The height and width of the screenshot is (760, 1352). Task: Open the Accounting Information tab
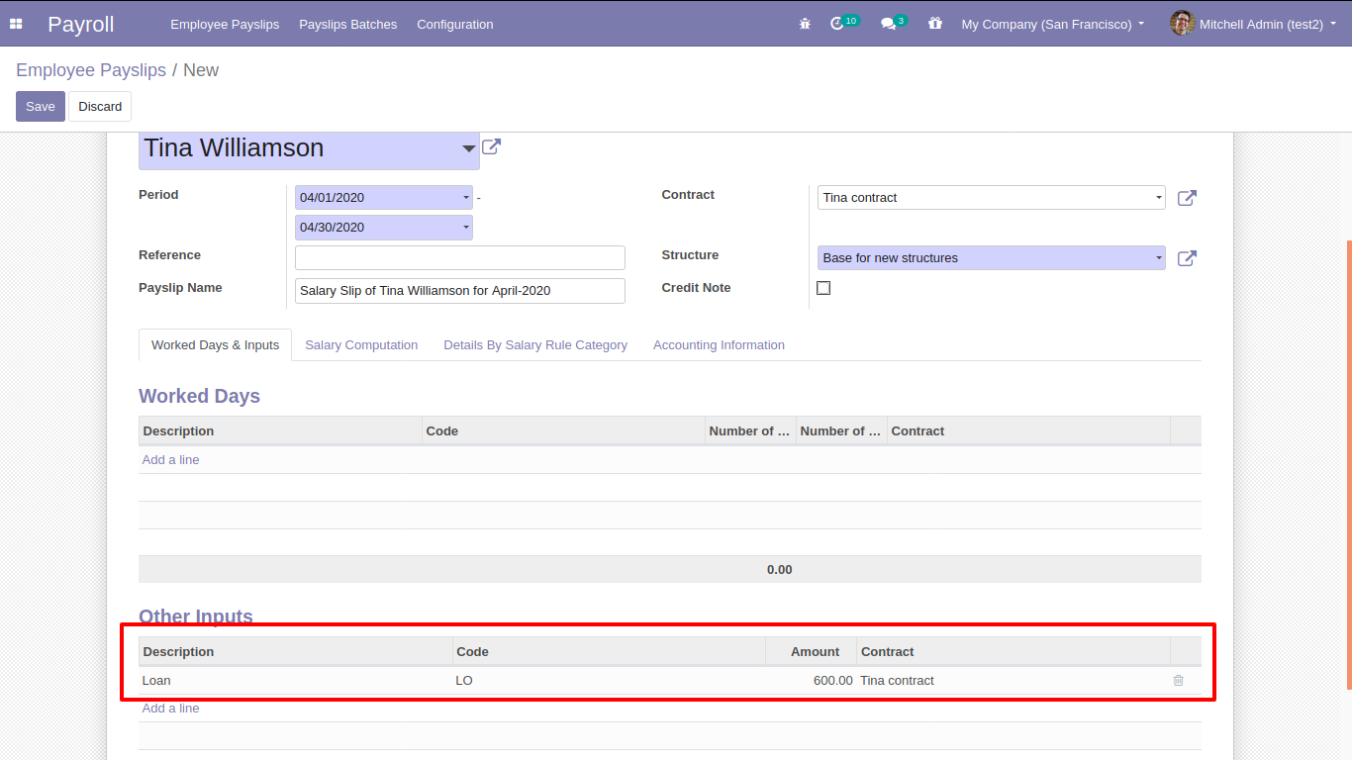[719, 345]
